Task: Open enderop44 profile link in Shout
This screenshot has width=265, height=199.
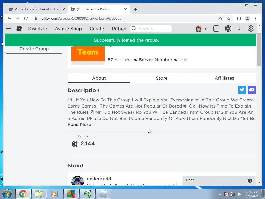Action: pos(99,179)
